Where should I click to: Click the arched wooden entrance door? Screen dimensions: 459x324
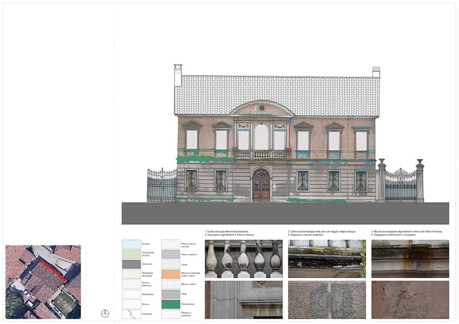click(261, 186)
